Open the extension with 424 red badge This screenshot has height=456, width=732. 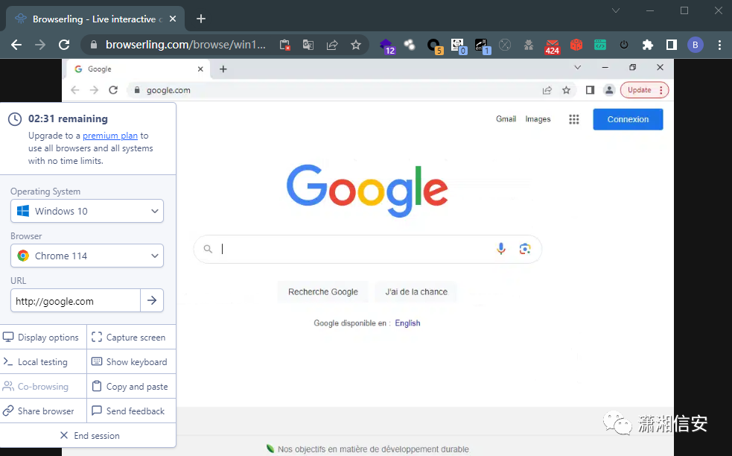click(x=553, y=45)
